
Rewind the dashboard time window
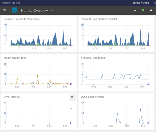click(135, 10)
